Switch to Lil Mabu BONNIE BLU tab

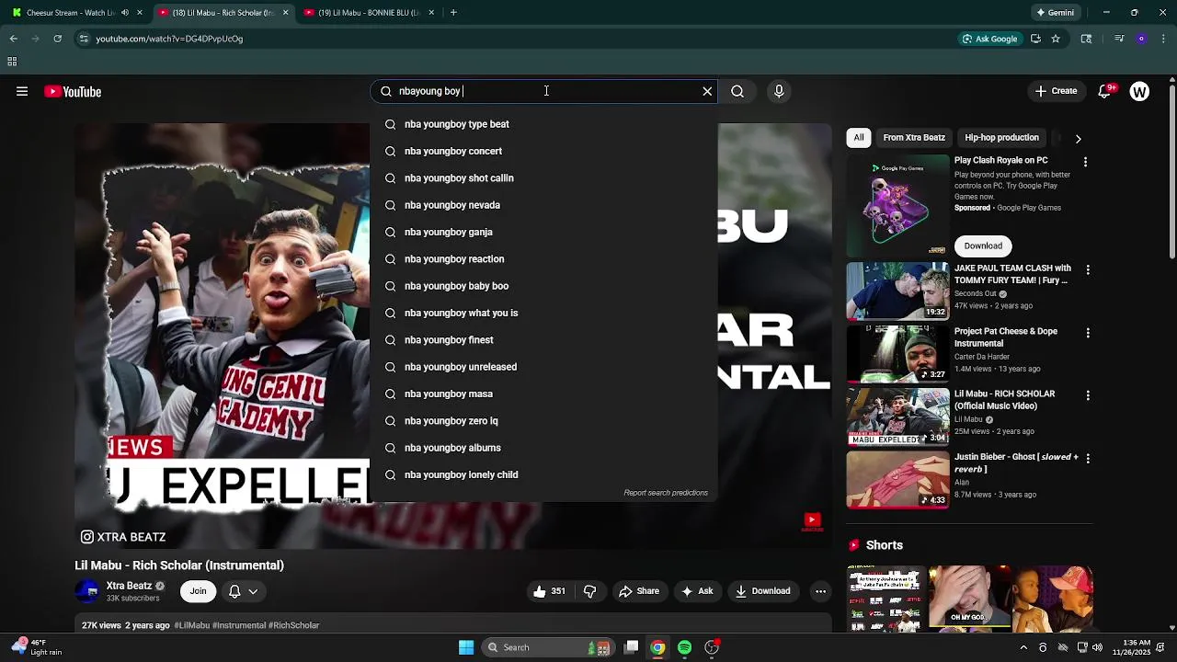[x=368, y=13]
